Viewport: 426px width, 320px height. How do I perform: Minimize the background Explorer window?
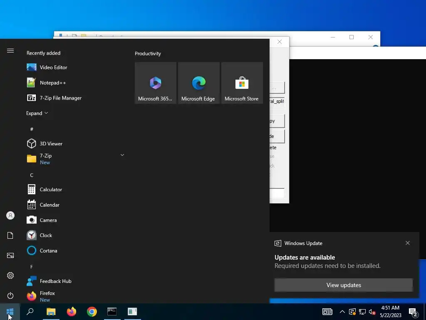tap(333, 37)
